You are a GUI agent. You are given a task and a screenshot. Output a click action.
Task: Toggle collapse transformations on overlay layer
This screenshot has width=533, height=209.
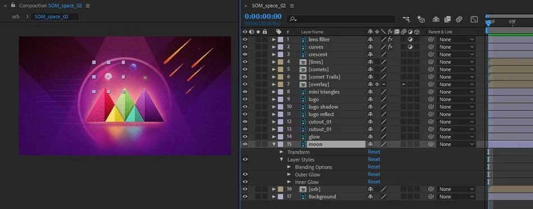click(377, 84)
